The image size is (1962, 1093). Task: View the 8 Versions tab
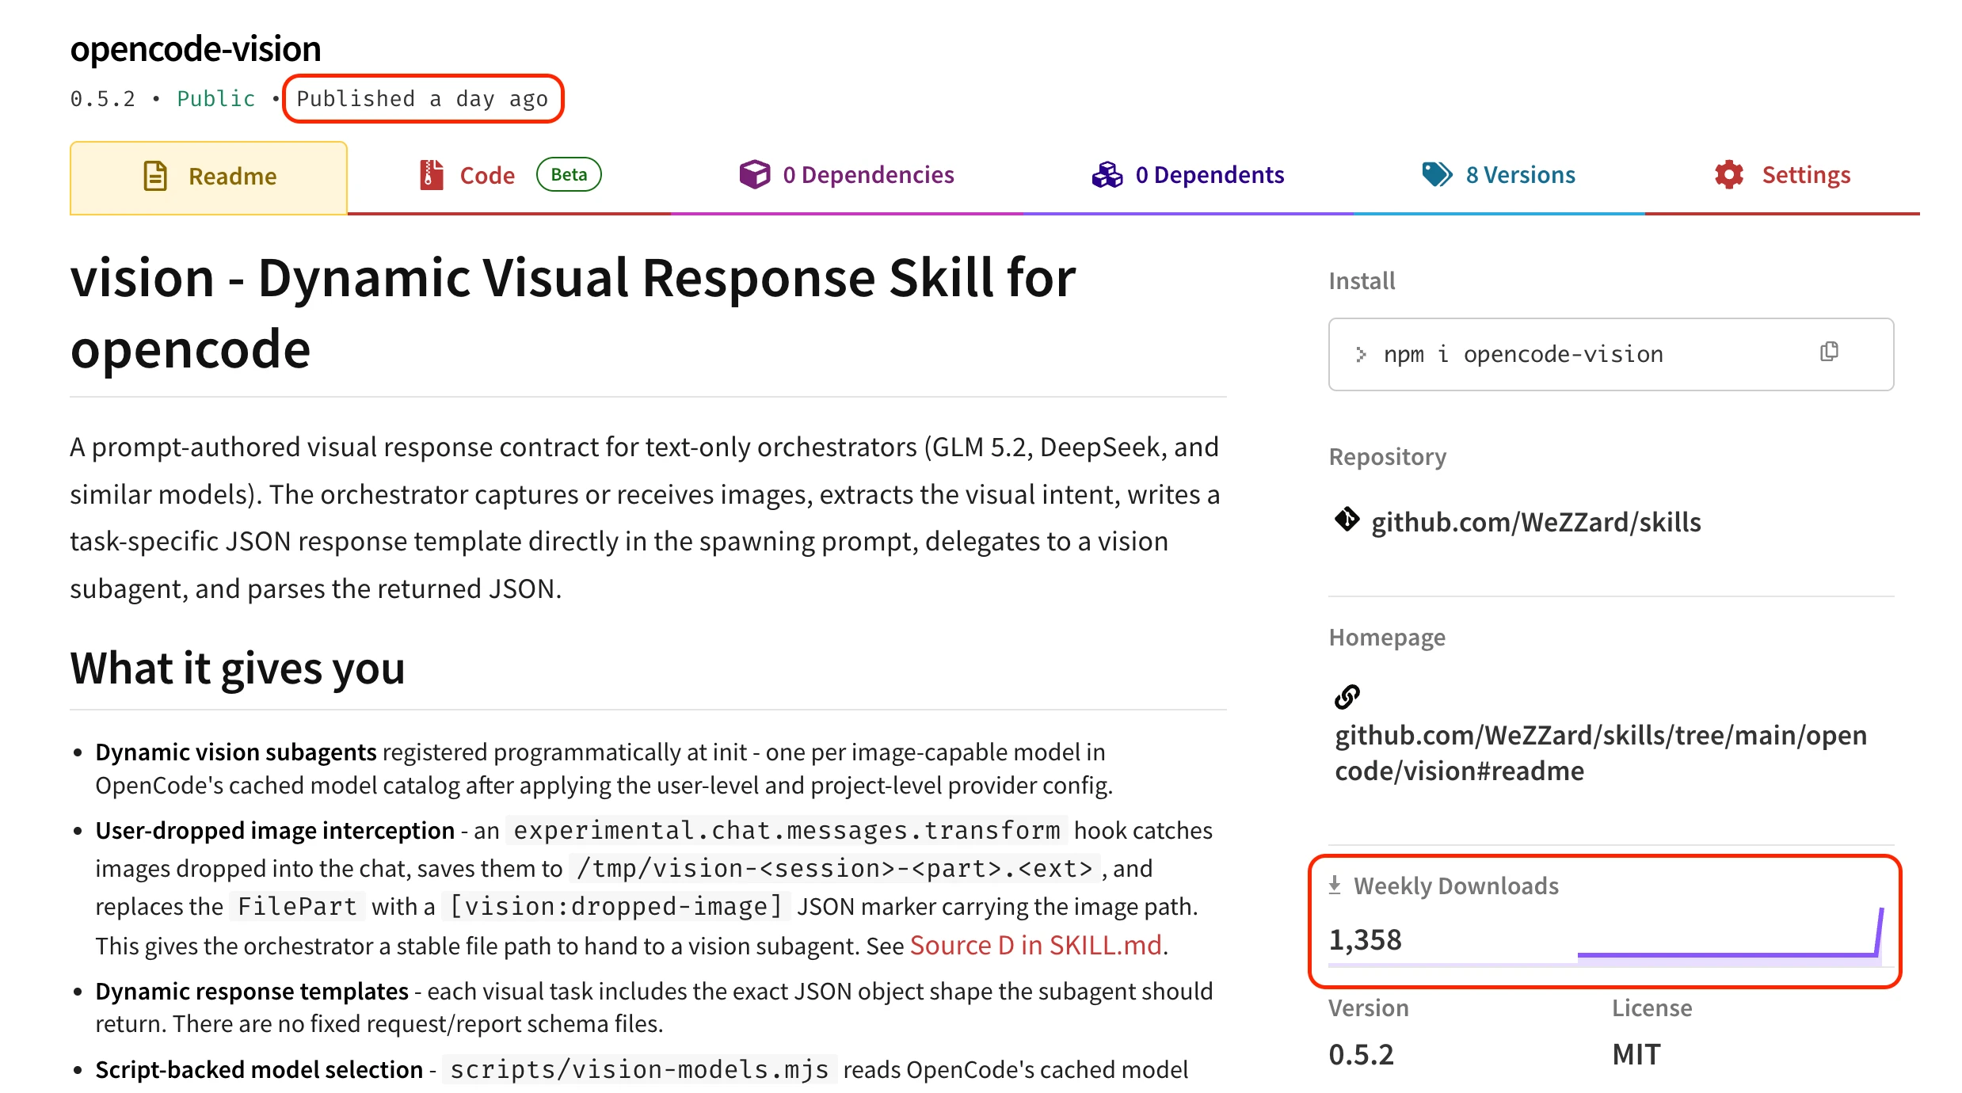(x=1499, y=175)
